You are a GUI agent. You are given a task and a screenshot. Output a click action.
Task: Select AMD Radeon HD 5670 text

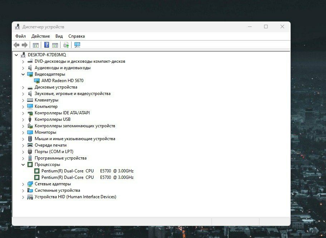click(x=62, y=81)
